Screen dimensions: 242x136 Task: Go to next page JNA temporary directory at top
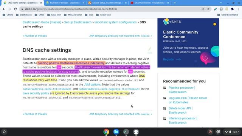[121, 36]
